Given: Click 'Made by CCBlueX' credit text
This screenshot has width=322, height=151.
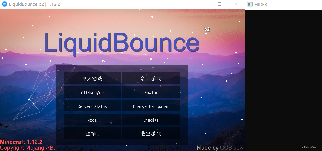Looking at the screenshot, I should click(x=220, y=148).
